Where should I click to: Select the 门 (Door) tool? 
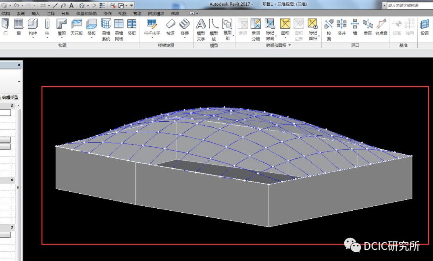pos(5,27)
